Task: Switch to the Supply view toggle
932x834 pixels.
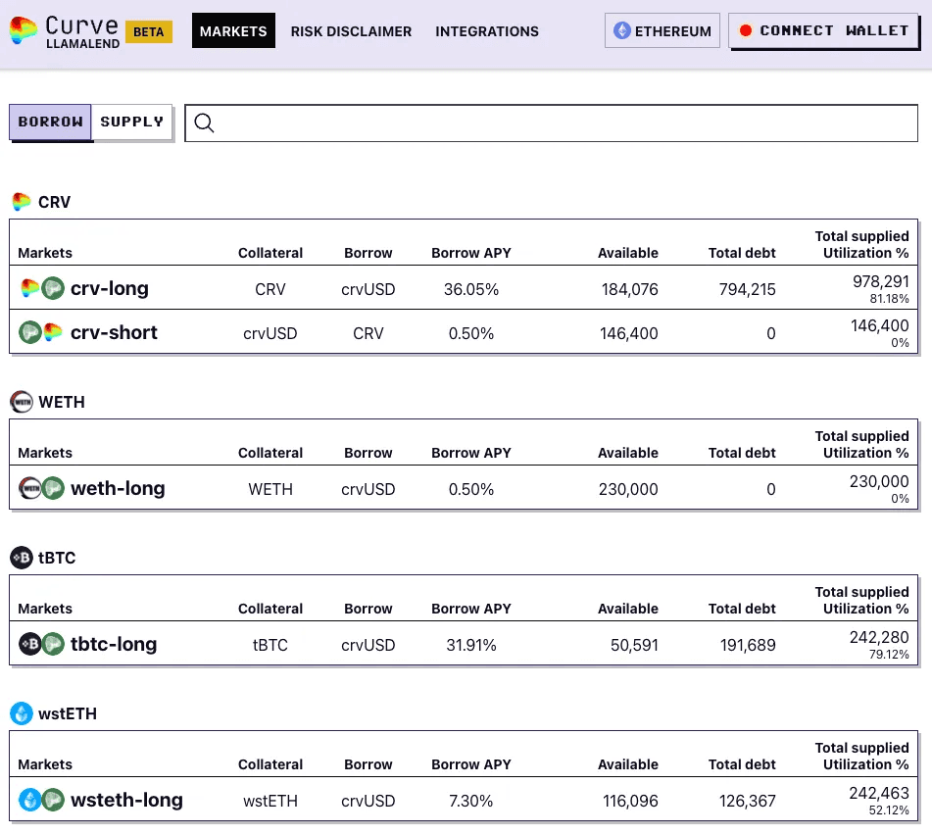Action: tap(132, 123)
